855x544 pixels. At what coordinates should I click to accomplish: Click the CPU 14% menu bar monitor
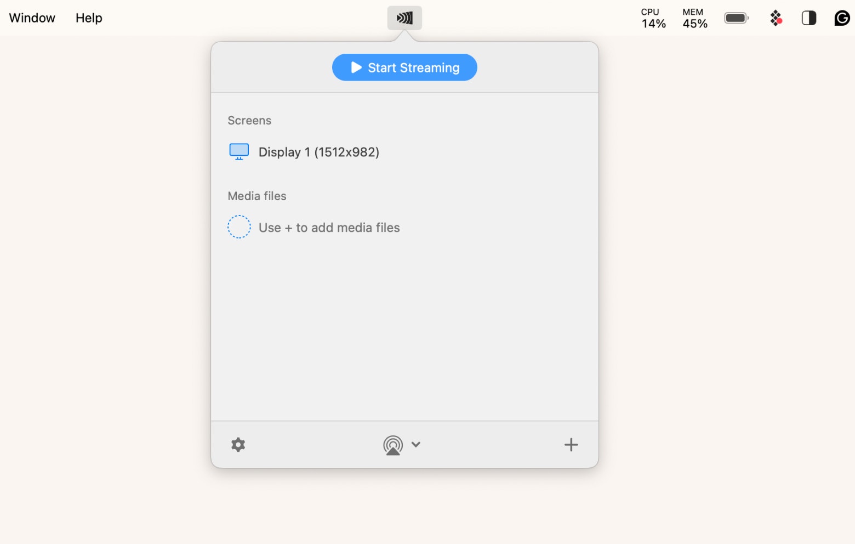point(653,18)
